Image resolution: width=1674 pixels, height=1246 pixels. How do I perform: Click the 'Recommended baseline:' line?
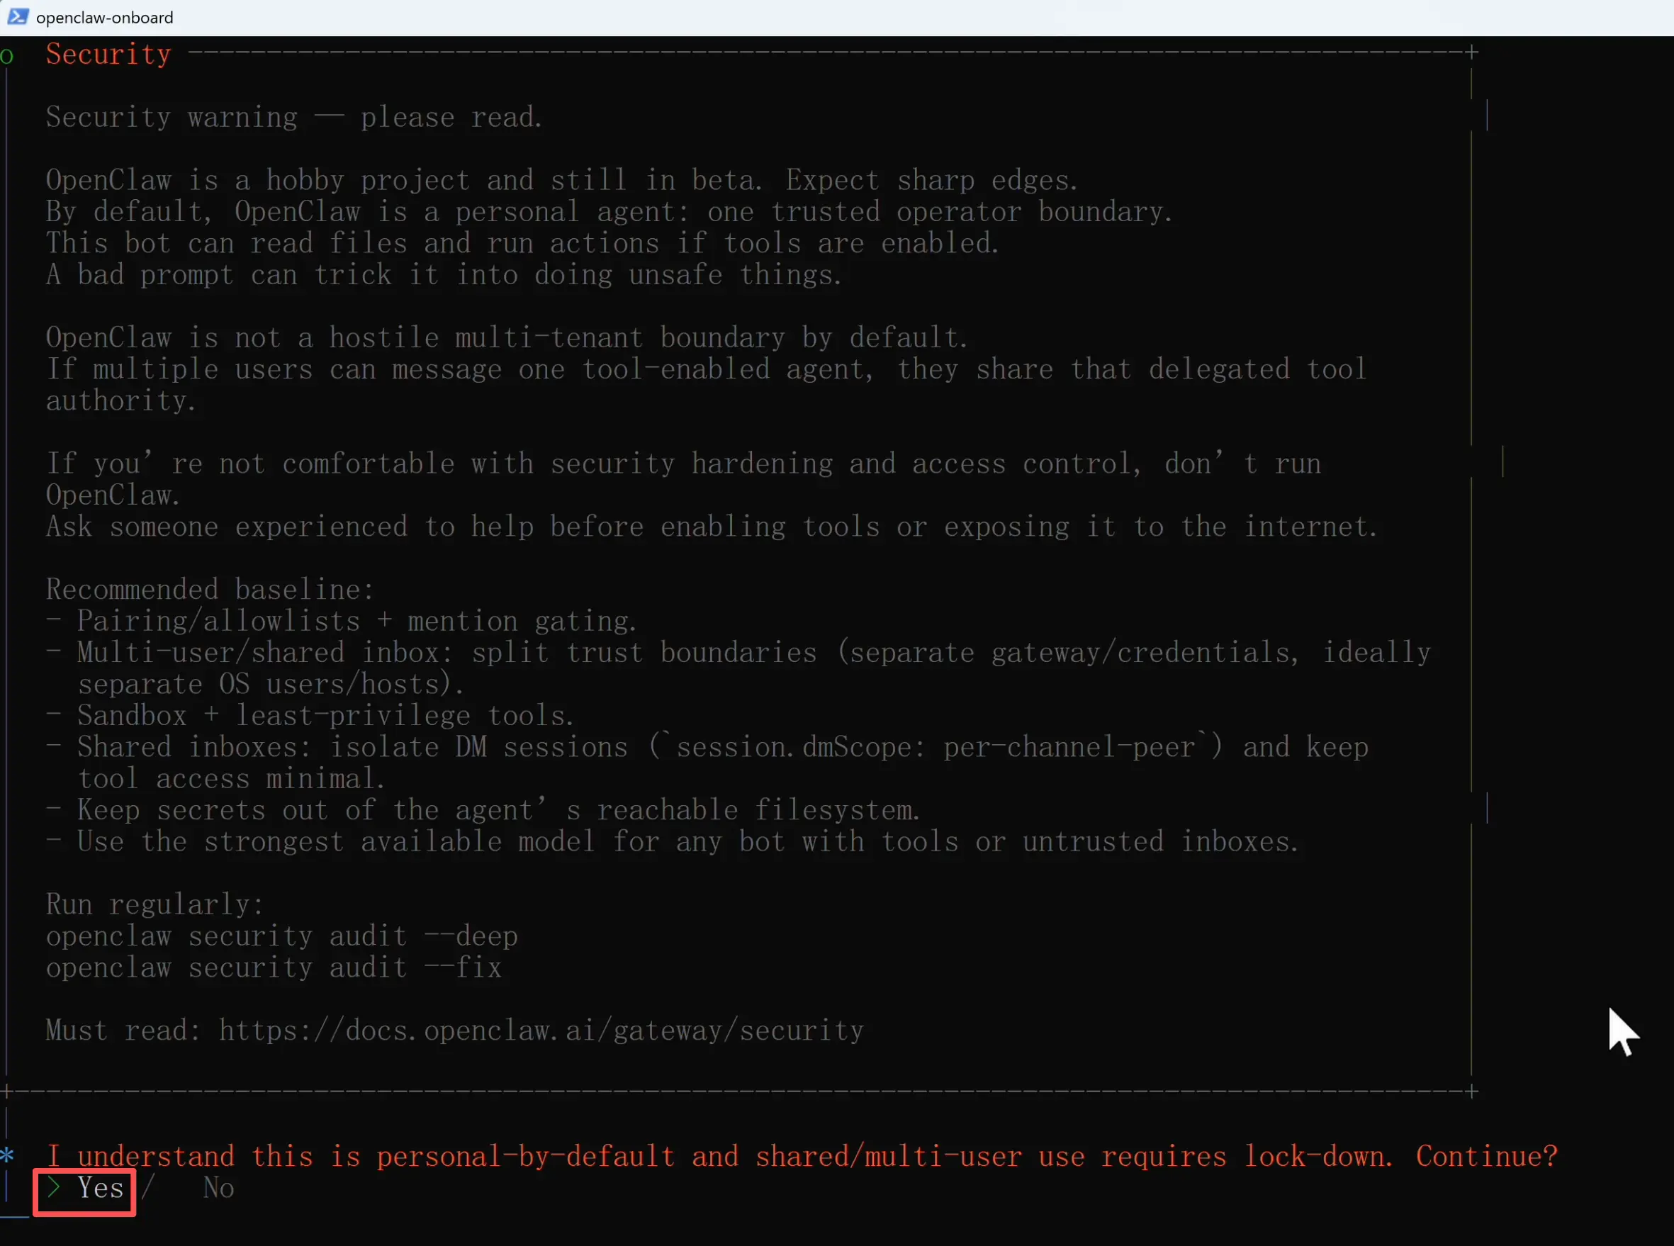click(x=210, y=589)
